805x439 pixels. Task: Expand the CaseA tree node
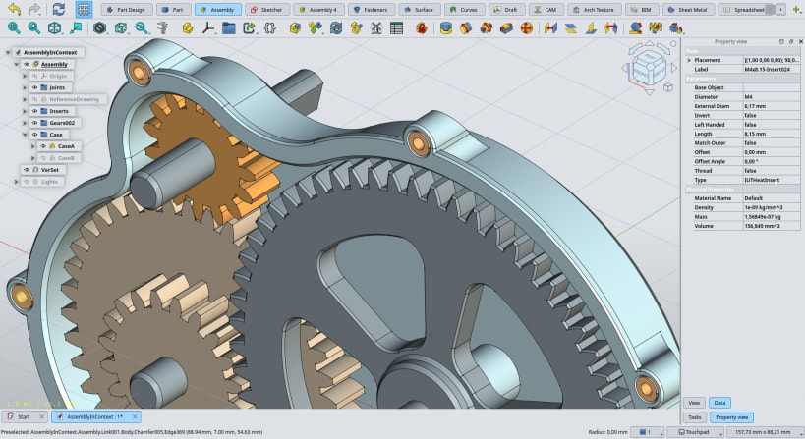click(32, 146)
